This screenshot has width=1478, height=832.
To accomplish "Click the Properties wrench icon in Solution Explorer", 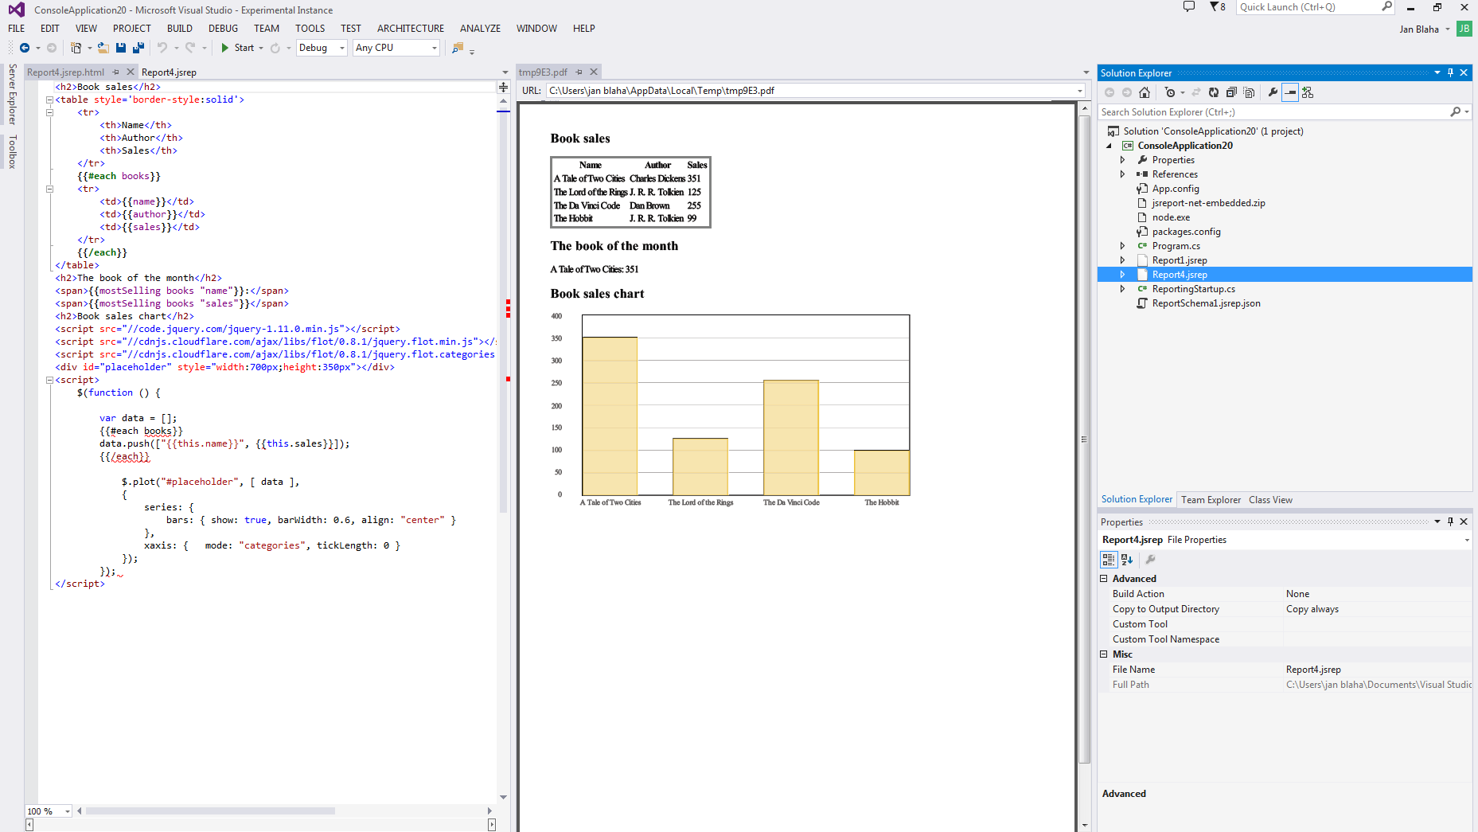I will tap(1273, 92).
